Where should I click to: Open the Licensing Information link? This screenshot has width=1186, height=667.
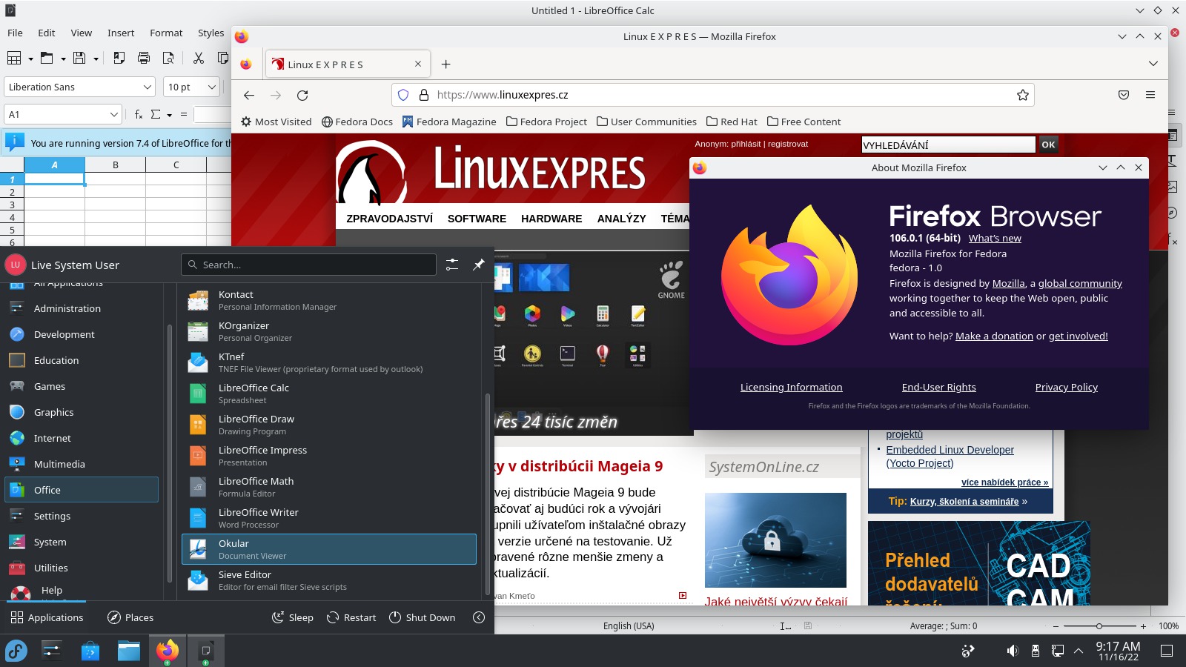click(791, 387)
